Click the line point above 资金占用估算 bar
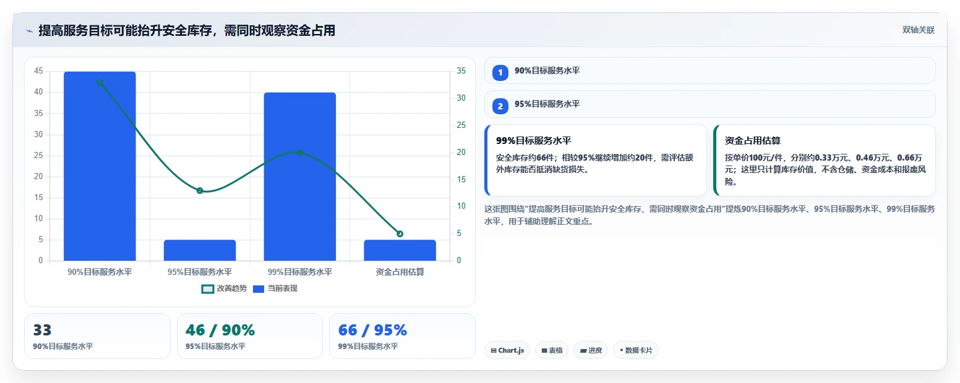The height and width of the screenshot is (383, 960). [x=400, y=234]
